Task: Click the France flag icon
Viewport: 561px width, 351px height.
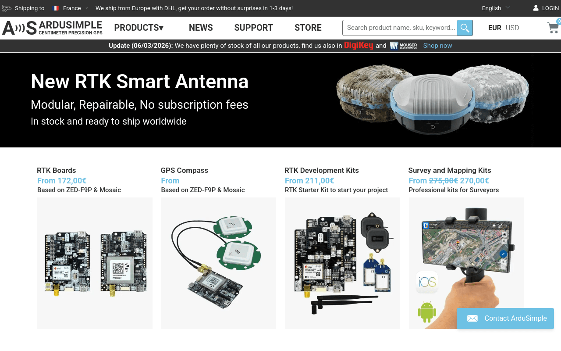Action: pos(56,8)
